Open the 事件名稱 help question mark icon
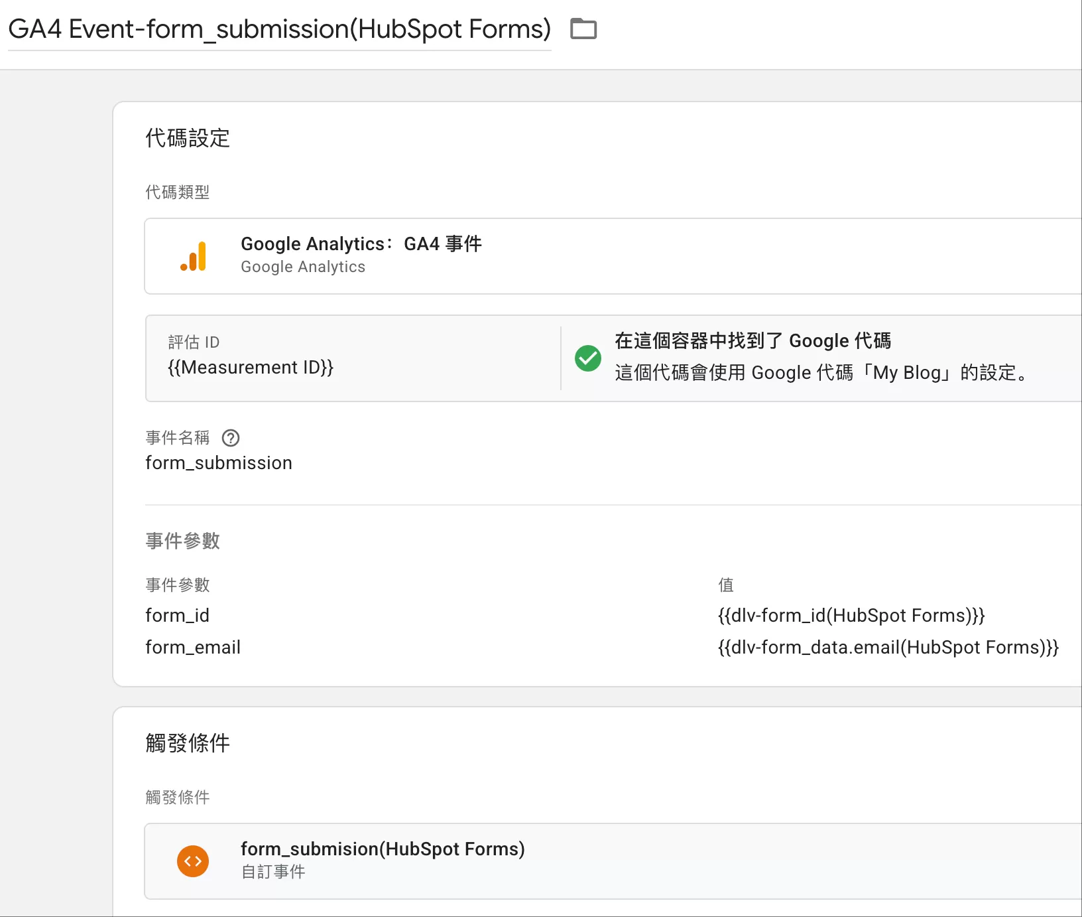This screenshot has height=917, width=1082. [231, 438]
